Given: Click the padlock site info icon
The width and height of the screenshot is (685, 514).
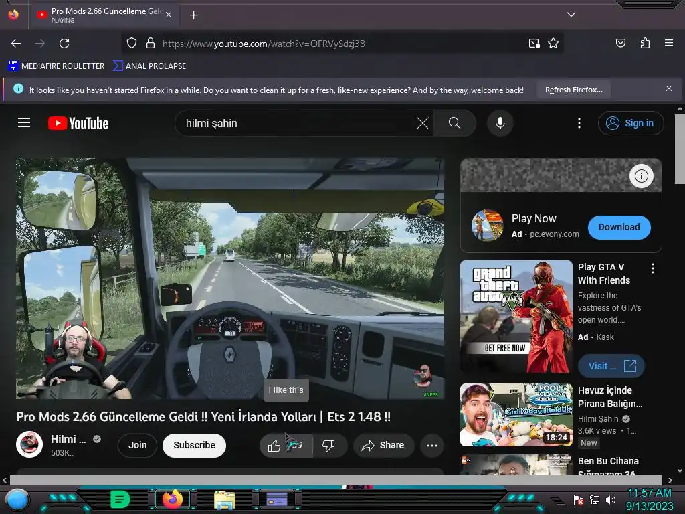Looking at the screenshot, I should tap(151, 43).
